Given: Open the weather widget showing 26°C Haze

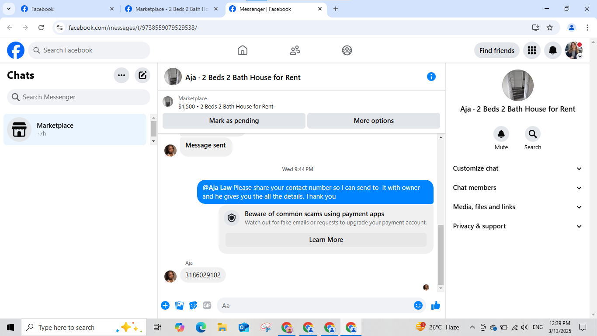Looking at the screenshot, I should (x=437, y=327).
